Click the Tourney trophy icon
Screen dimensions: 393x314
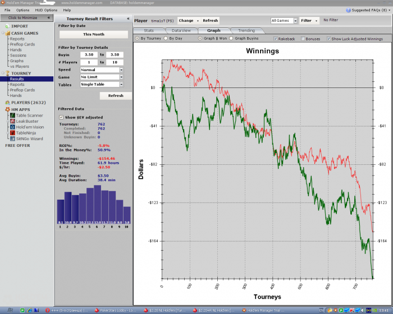click(7, 73)
